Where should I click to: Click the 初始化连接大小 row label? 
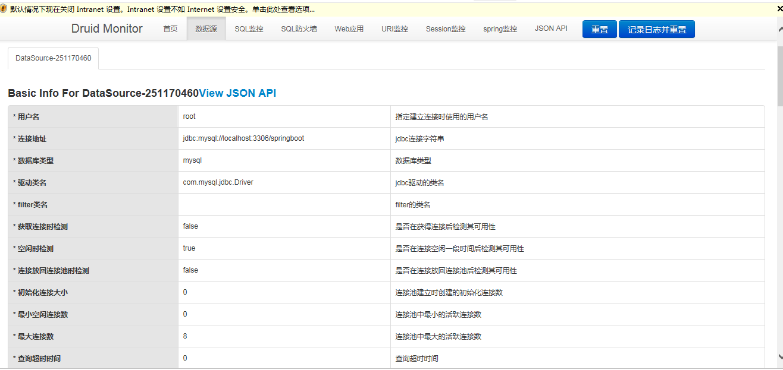click(40, 293)
